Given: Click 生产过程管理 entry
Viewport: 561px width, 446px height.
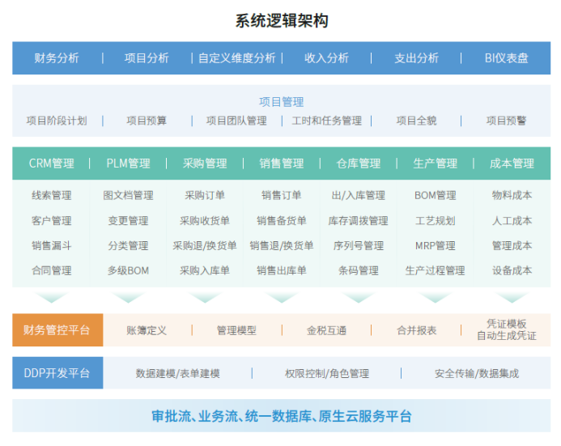Looking at the screenshot, I should coord(435,270).
